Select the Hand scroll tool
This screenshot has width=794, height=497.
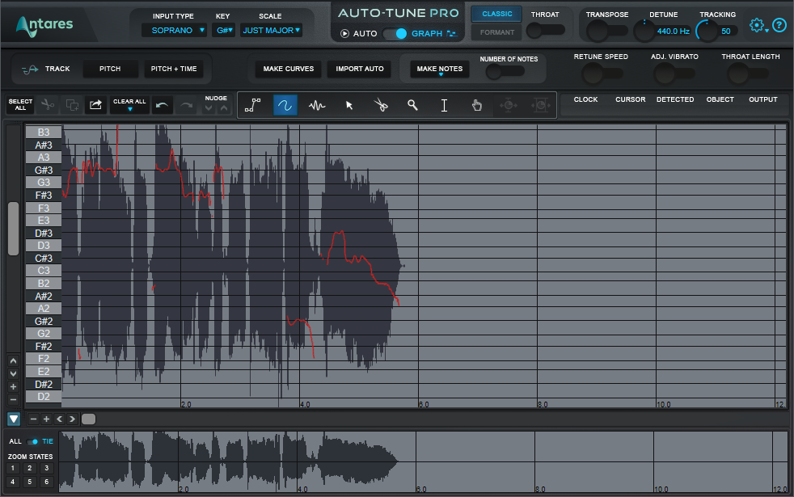point(476,105)
